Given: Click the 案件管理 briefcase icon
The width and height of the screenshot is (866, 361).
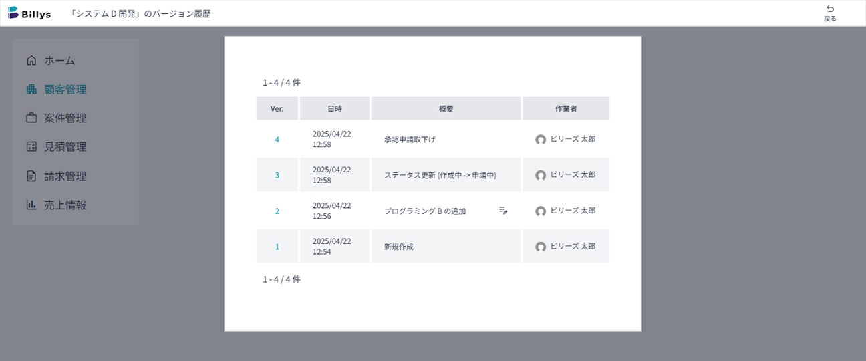Looking at the screenshot, I should [31, 118].
